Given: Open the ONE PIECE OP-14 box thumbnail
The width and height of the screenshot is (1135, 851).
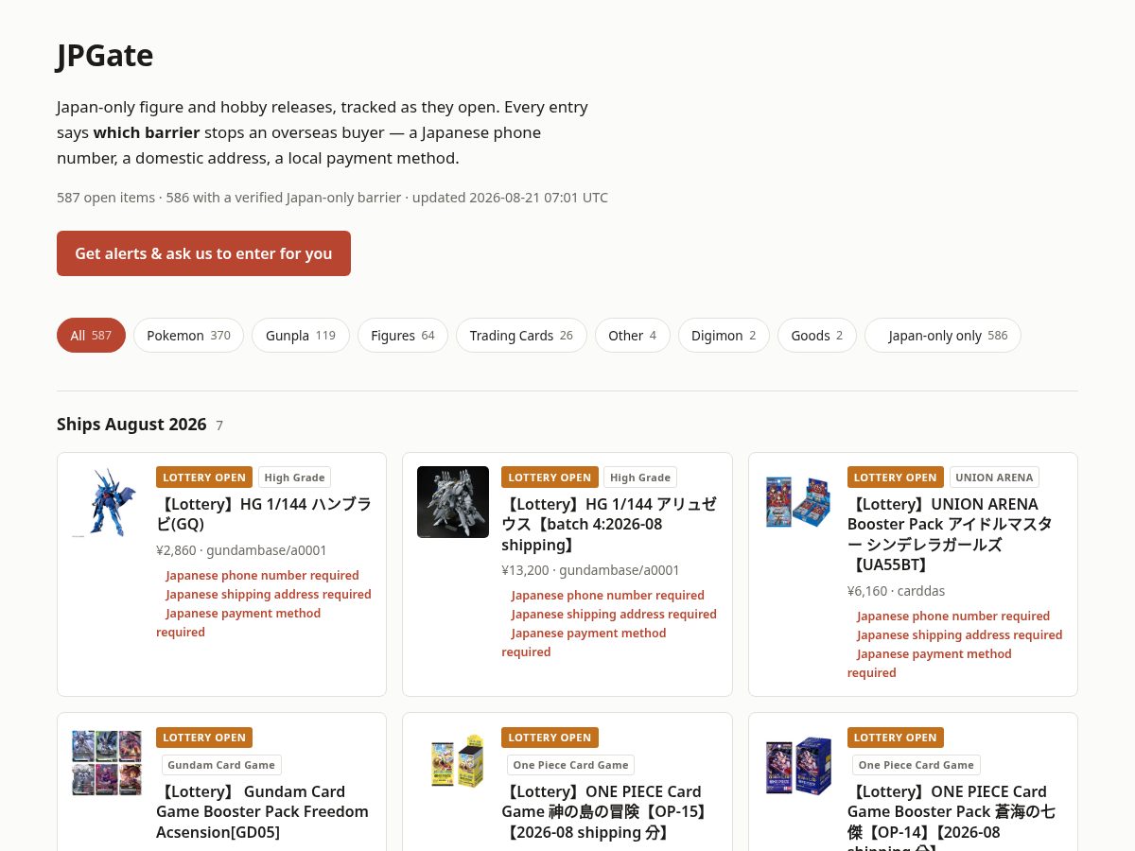Looking at the screenshot, I should pos(798,762).
